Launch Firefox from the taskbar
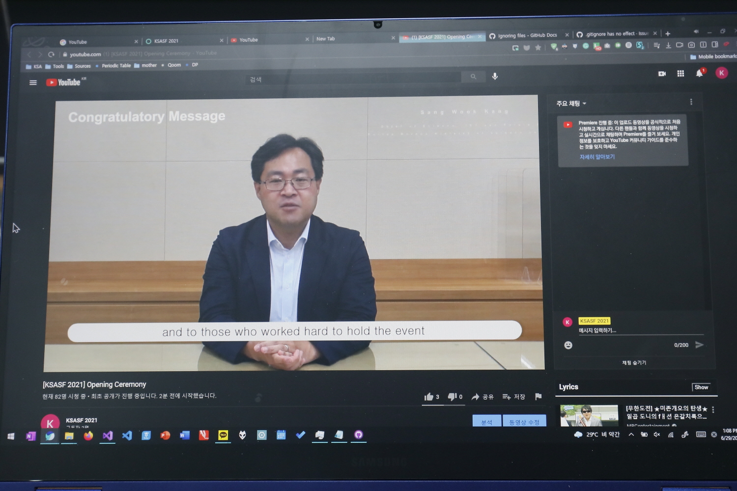This screenshot has width=737, height=491. pos(88,436)
